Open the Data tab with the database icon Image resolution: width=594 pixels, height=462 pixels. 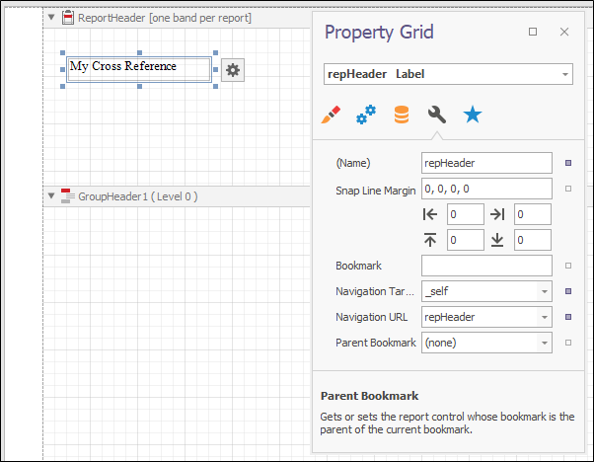click(x=402, y=115)
